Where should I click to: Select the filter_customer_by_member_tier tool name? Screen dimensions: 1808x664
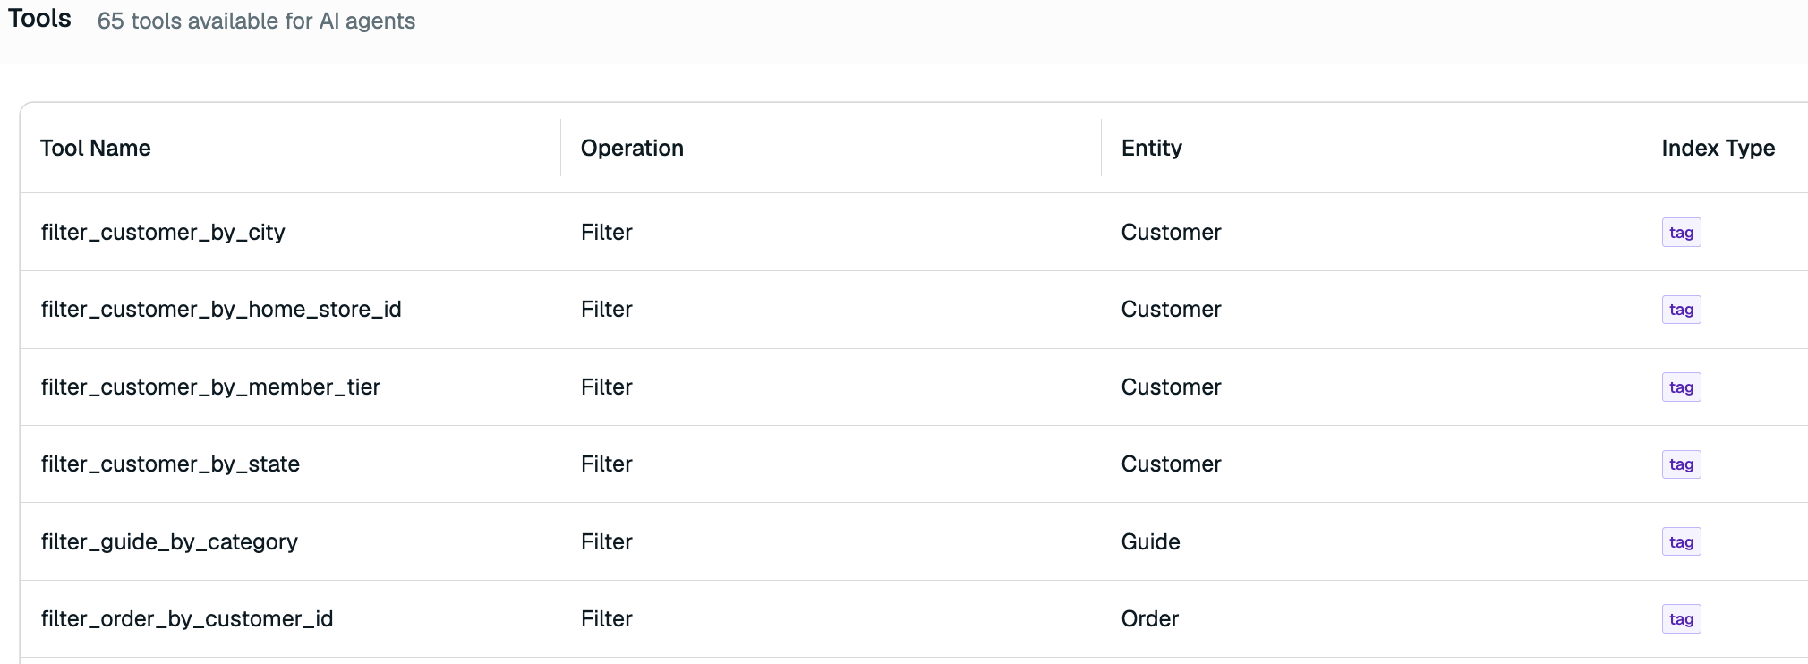pos(210,387)
